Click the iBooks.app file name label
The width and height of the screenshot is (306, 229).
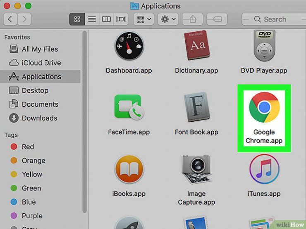tap(129, 194)
